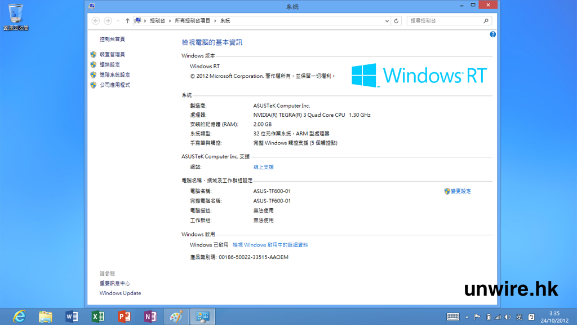The height and width of the screenshot is (325, 577).
Task: Show hidden system tray icons
Action: pyautogui.click(x=467, y=317)
